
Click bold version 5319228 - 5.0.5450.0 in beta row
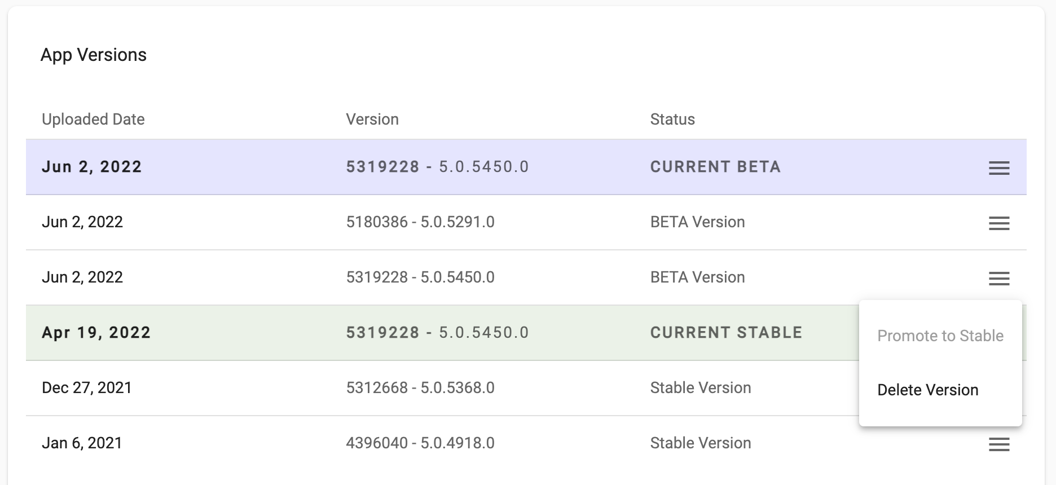coord(438,167)
